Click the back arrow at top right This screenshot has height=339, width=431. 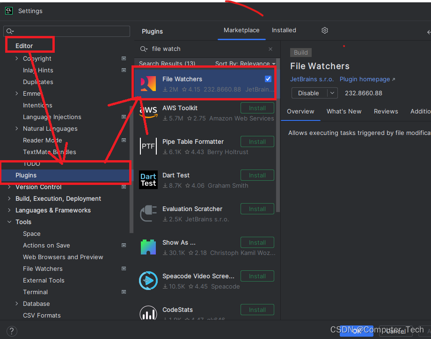429,32
